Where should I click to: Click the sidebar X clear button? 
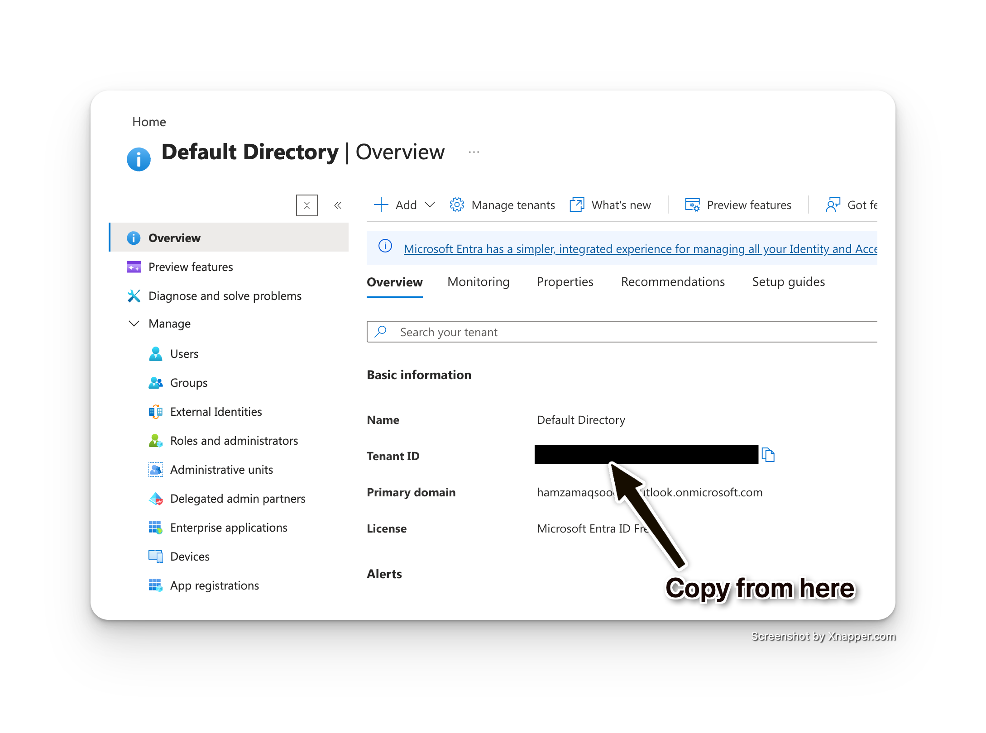pyautogui.click(x=306, y=205)
